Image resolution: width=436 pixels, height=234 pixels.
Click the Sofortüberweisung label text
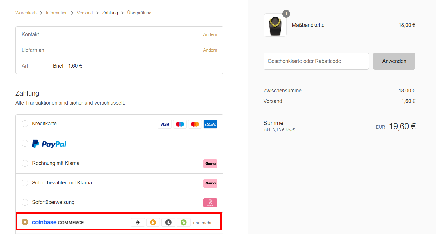coord(53,202)
